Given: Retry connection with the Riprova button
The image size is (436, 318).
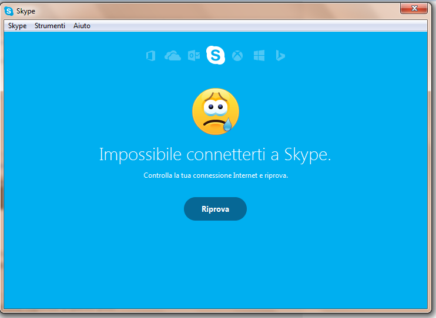Looking at the screenshot, I should pos(215,209).
